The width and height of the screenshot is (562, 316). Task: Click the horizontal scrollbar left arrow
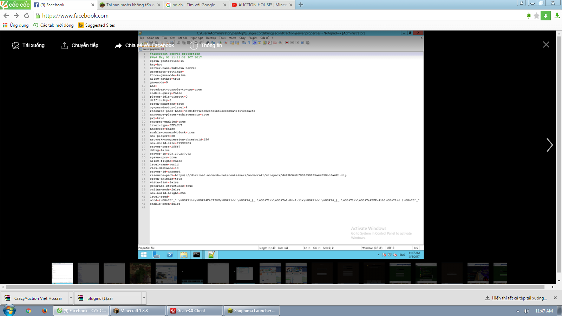(3, 287)
